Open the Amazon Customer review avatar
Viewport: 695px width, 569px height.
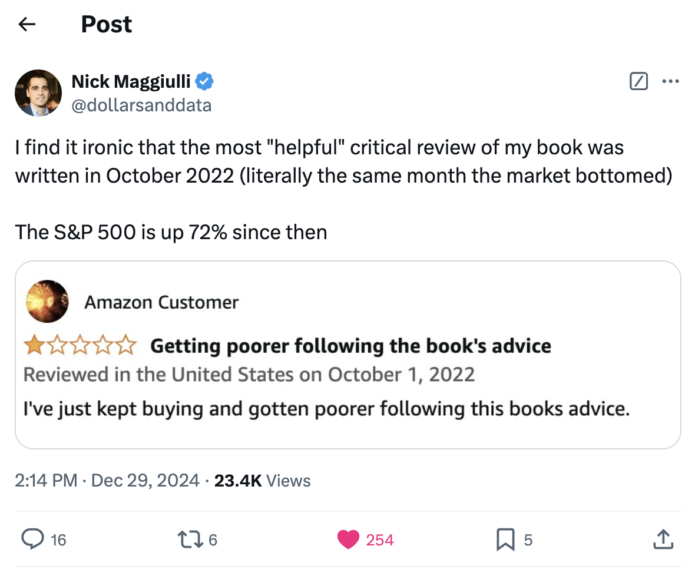(47, 302)
